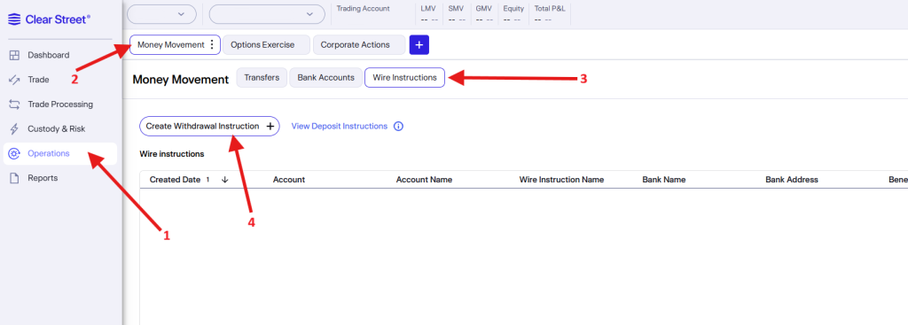The height and width of the screenshot is (325, 908).
Task: Add a new tab with the blue plus button
Action: click(419, 44)
